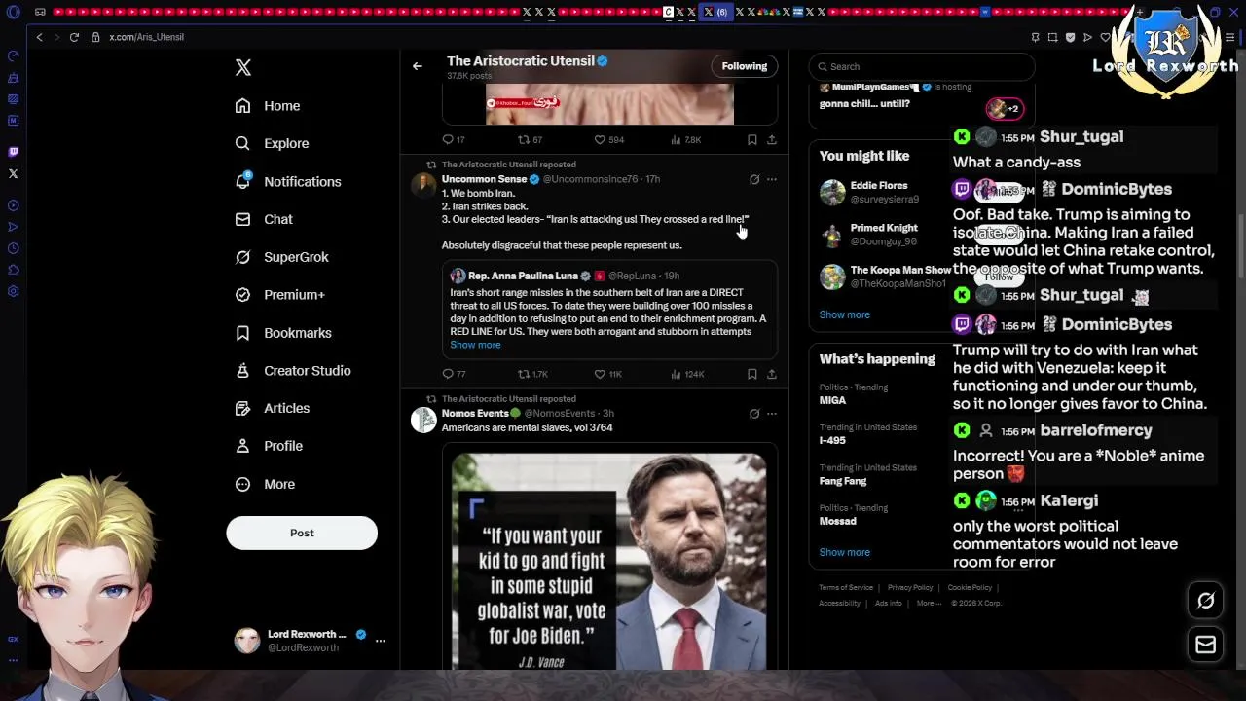
Task: Reply to Uncommon Sense post (77)
Action: pos(454,374)
